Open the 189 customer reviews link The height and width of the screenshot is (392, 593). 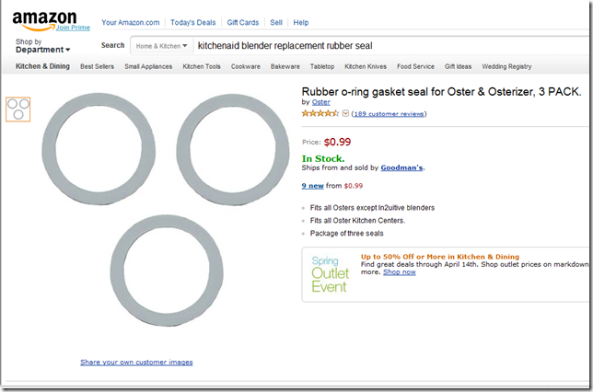point(390,114)
